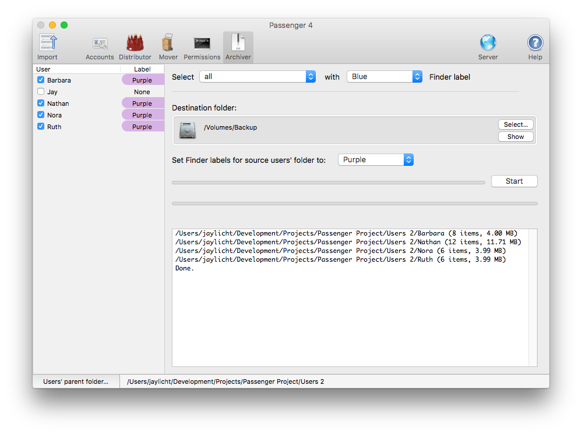582x435 pixels.
Task: Click the Done. log line
Action: 185,268
